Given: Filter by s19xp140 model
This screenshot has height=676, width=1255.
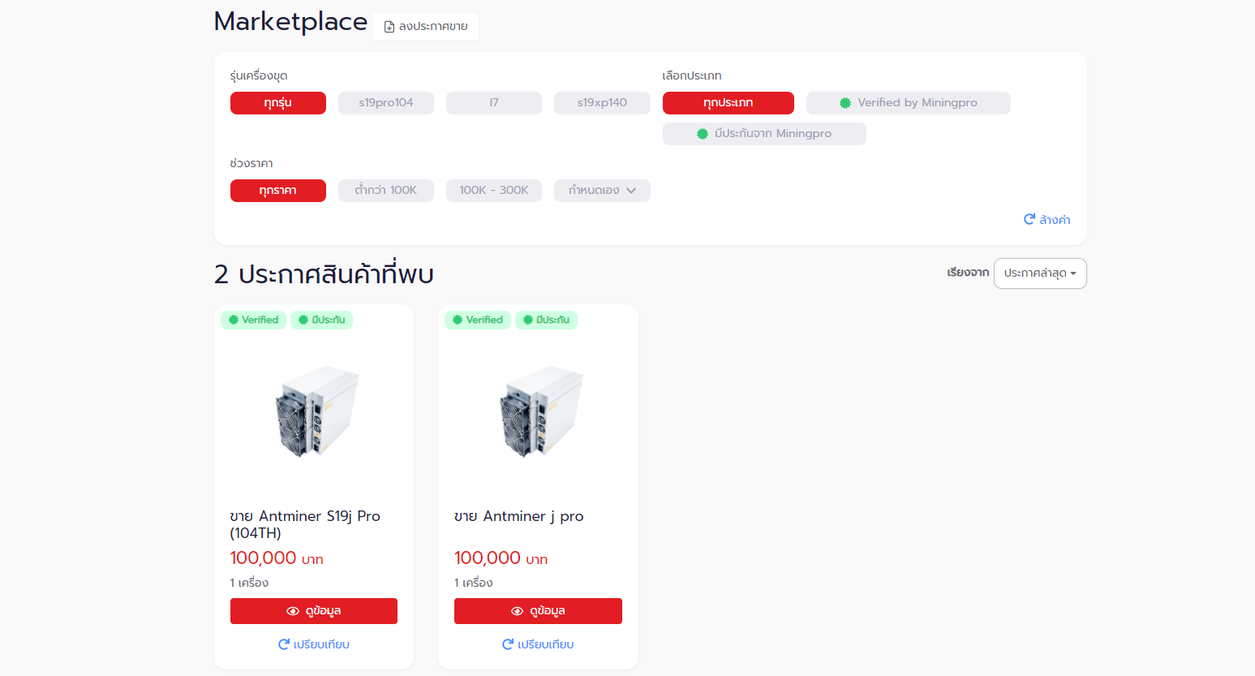Looking at the screenshot, I should point(602,103).
